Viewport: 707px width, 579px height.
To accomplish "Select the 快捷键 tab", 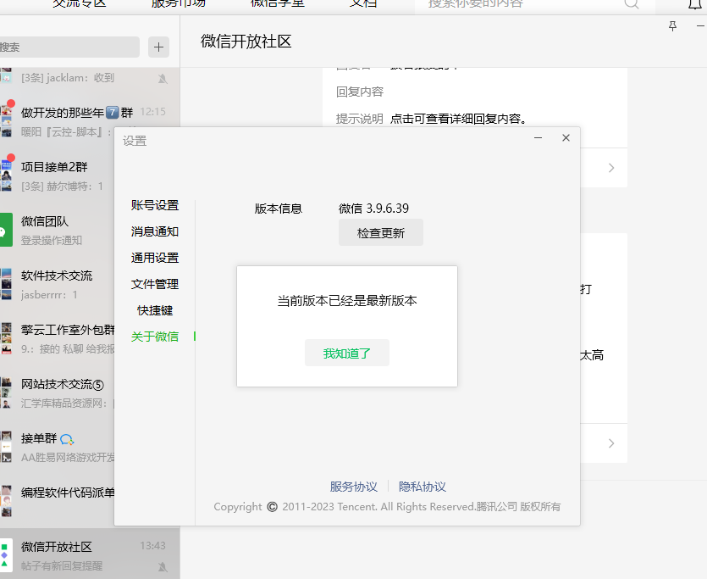I will point(155,310).
